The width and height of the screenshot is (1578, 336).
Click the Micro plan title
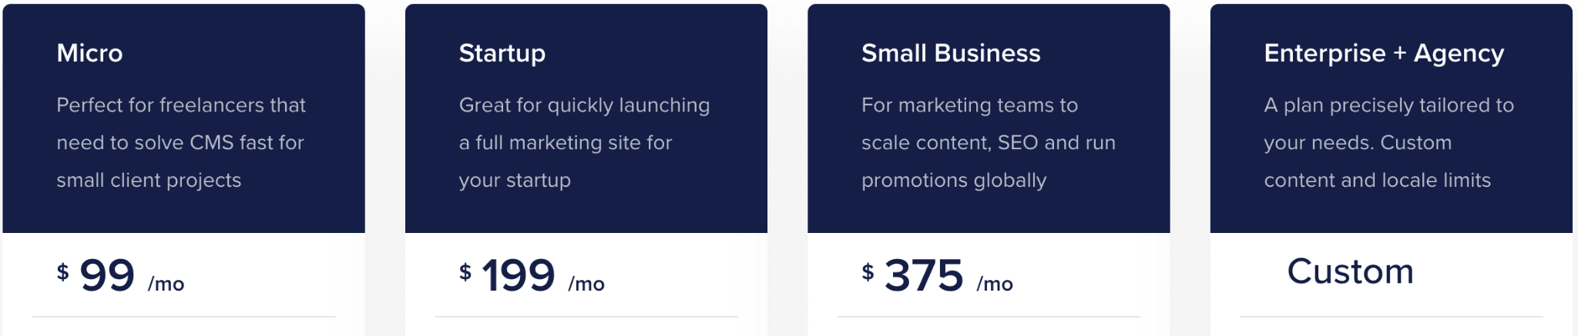89,53
